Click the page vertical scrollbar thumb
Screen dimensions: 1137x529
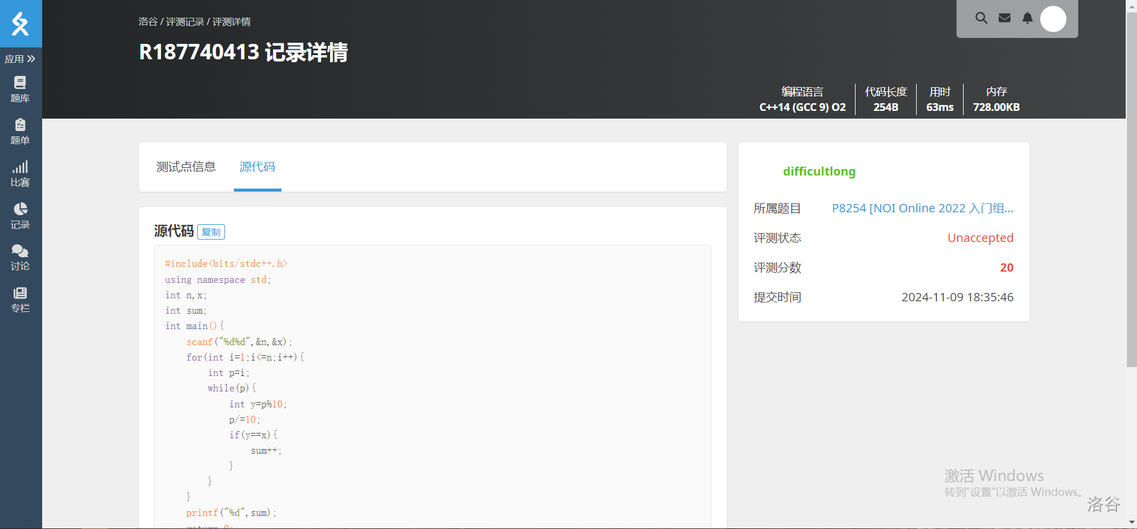[x=1131, y=190]
